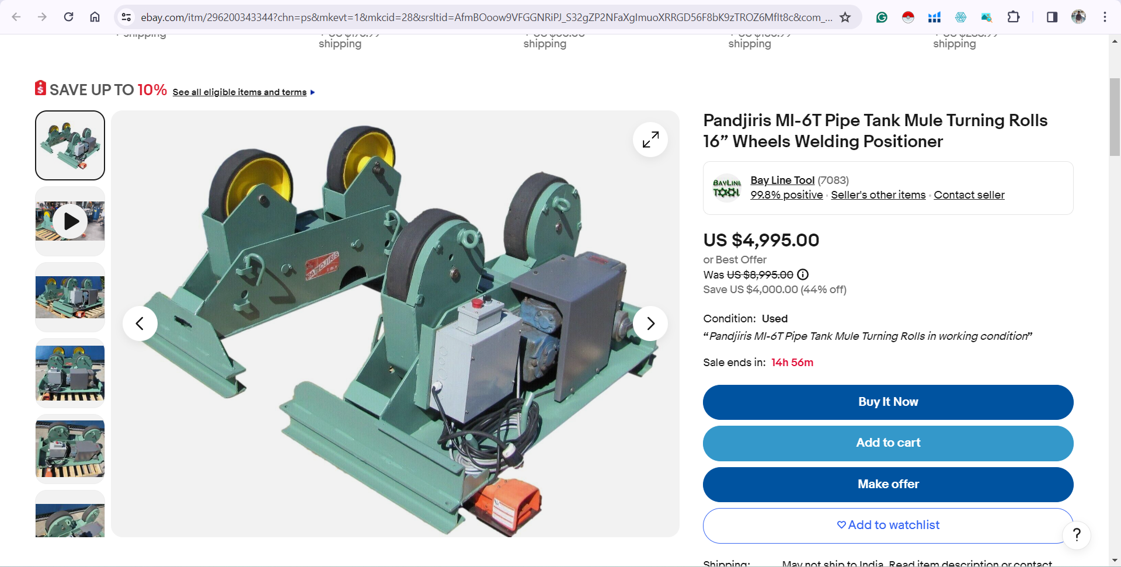Open the Extensions puzzle menu
The image size is (1121, 567).
click(x=1014, y=17)
